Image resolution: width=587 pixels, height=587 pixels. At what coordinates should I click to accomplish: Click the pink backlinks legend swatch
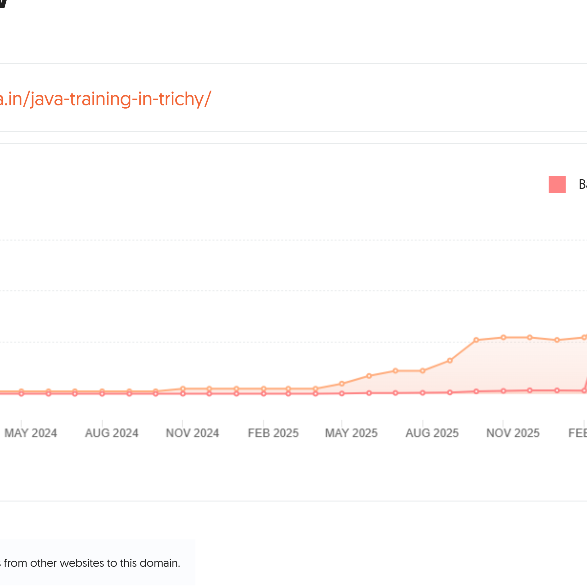point(557,184)
